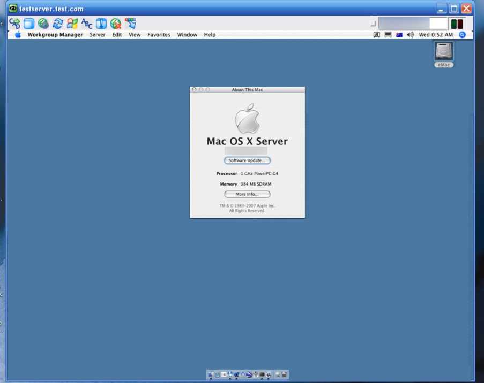Click the More Info... button

click(x=247, y=194)
